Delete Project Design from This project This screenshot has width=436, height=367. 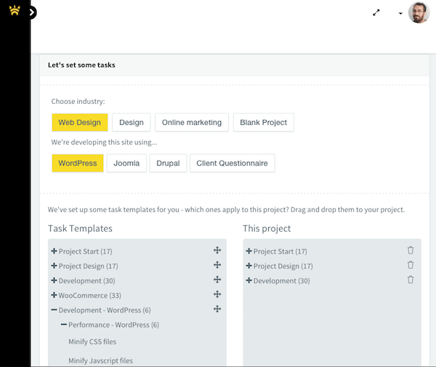pyautogui.click(x=411, y=265)
